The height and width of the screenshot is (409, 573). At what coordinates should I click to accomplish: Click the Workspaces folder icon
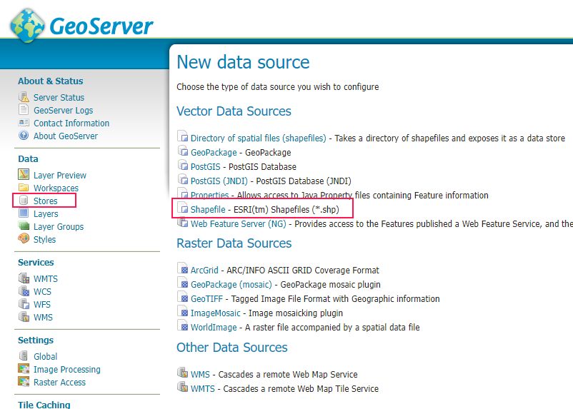[x=24, y=188]
